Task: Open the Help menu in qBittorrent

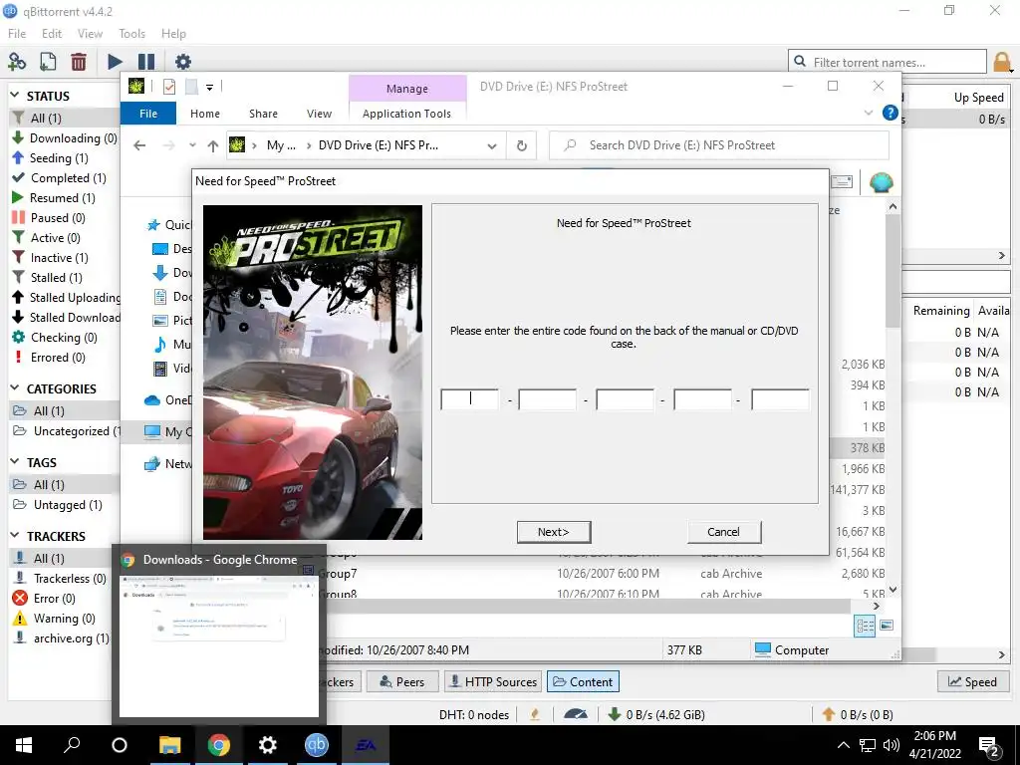Action: pos(173,34)
